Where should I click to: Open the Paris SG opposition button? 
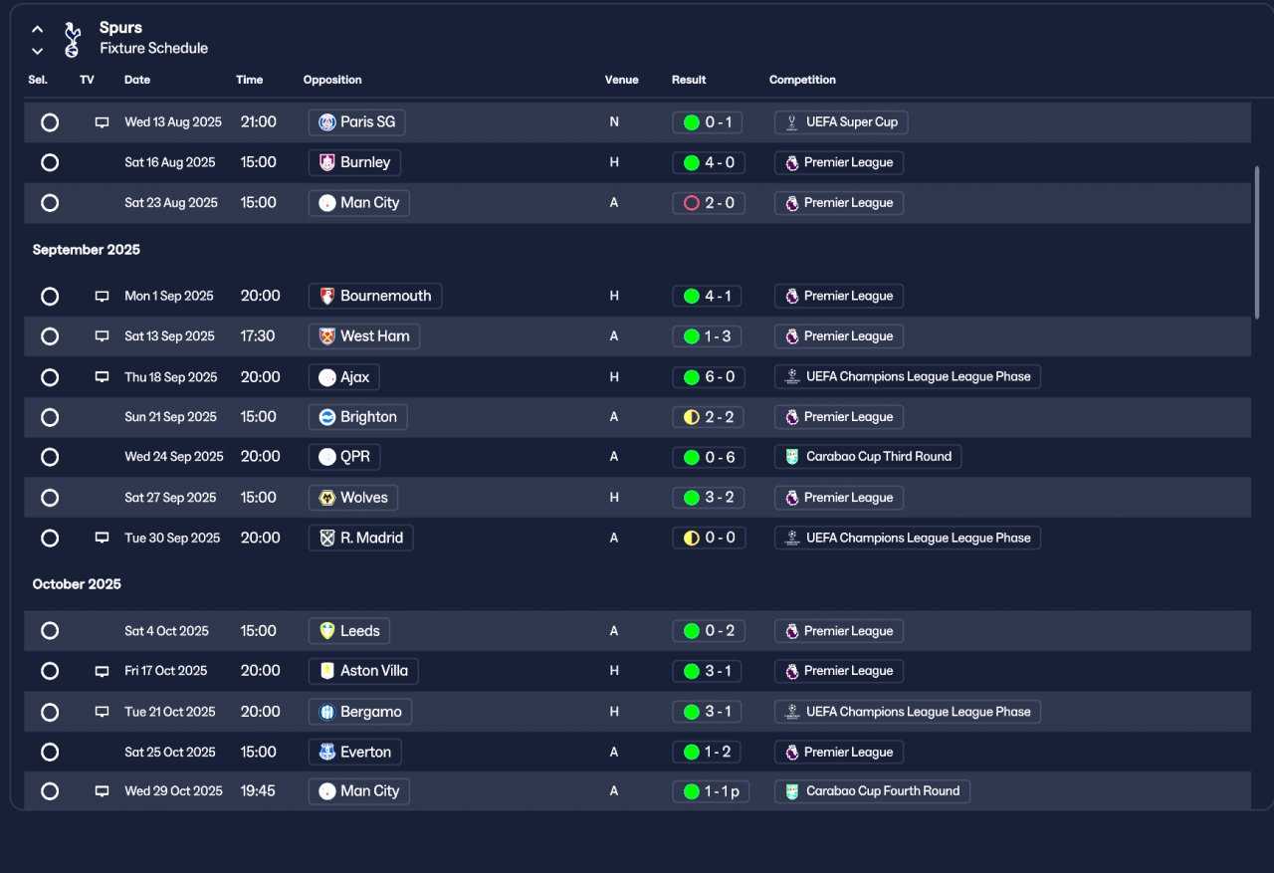[x=356, y=122]
